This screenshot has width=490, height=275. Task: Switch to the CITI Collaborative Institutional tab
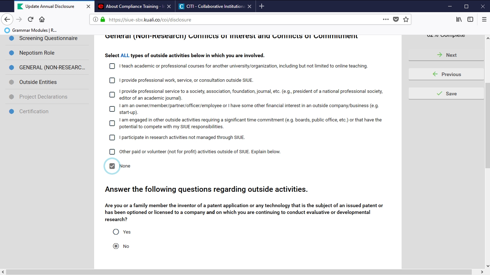[x=215, y=6]
